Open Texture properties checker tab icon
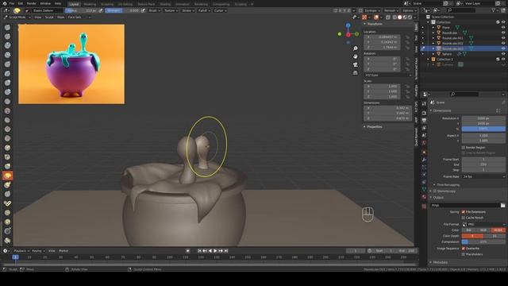508x286 pixels. tap(424, 207)
